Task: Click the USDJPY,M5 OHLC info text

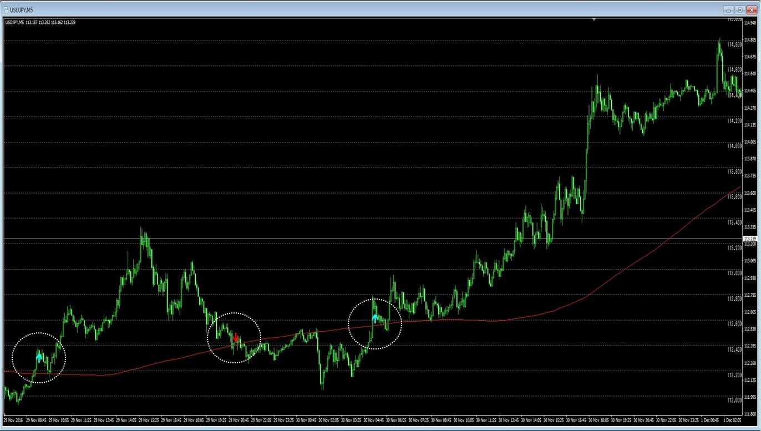Action: [40, 23]
